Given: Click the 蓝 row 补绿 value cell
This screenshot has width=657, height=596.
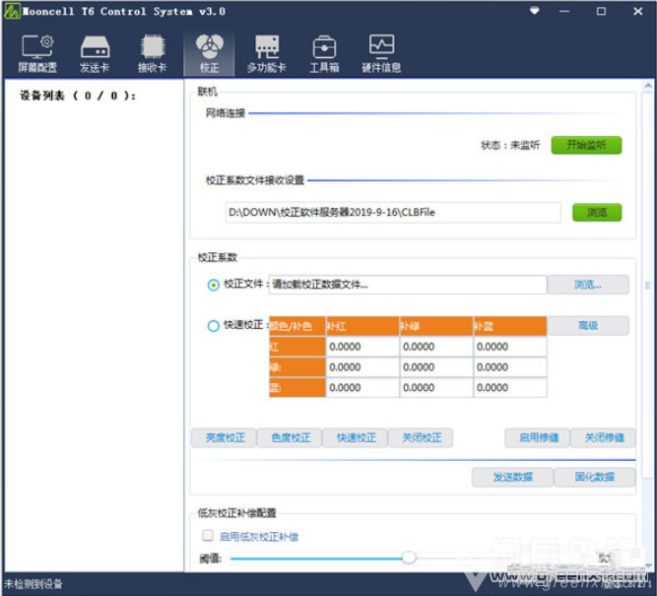Looking at the screenshot, I should [436, 388].
